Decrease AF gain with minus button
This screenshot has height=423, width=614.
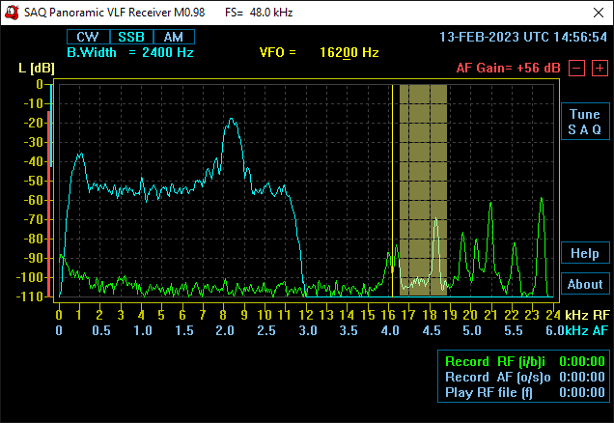pos(575,69)
